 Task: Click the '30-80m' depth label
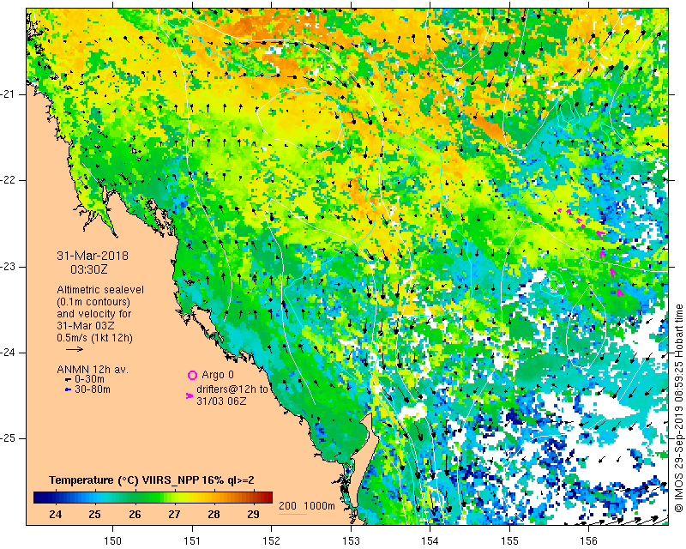93,389
